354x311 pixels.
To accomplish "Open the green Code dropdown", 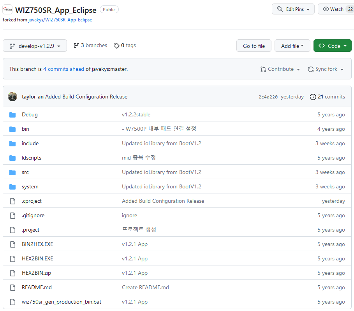I will click(x=332, y=46).
